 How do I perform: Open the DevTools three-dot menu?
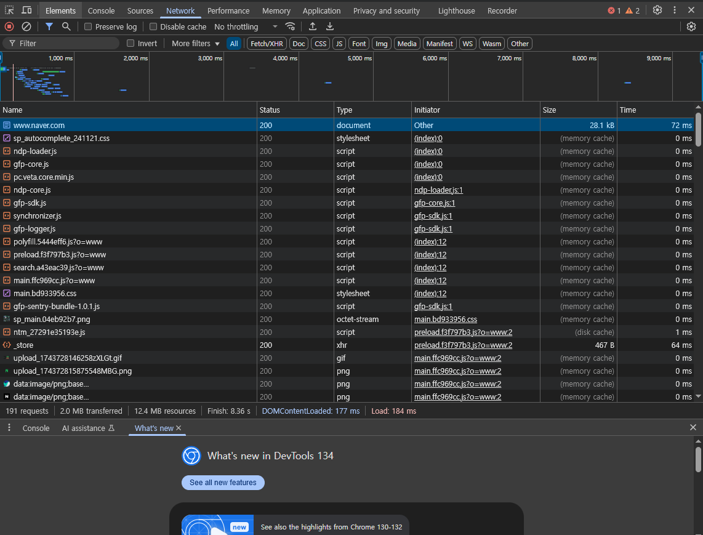(x=674, y=10)
